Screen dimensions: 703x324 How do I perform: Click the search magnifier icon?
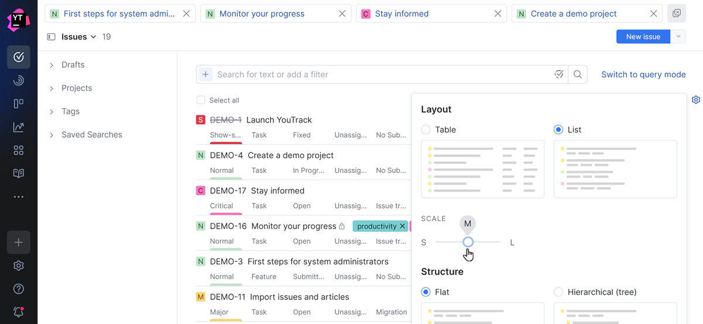(x=578, y=74)
